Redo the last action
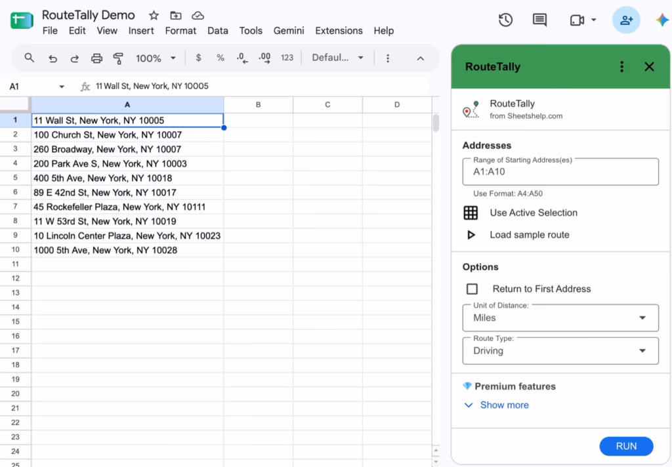 click(75, 58)
